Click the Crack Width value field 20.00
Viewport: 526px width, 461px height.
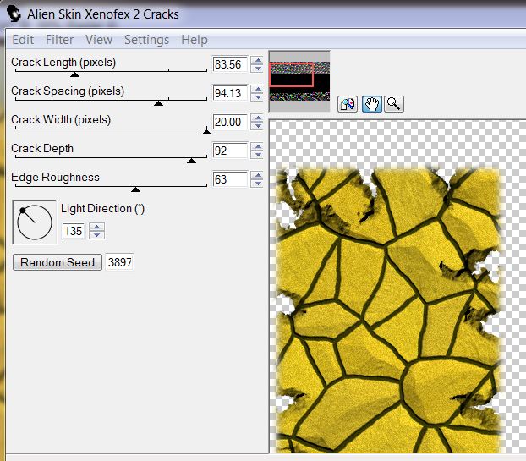[230, 122]
